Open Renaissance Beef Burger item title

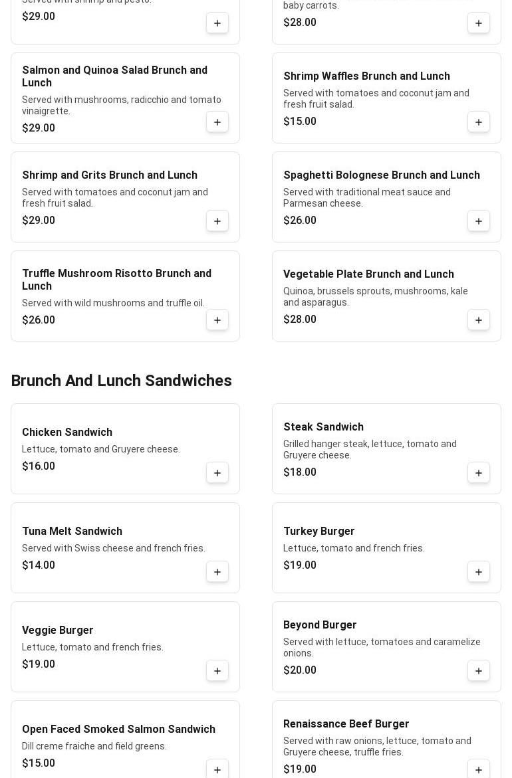tap(346, 724)
